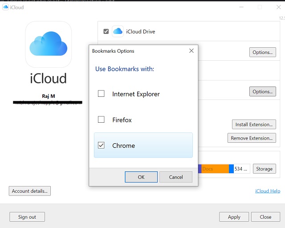Toggle the iCloud Drive checkbox
Viewport: 285px width, 228px height.
[x=106, y=31]
